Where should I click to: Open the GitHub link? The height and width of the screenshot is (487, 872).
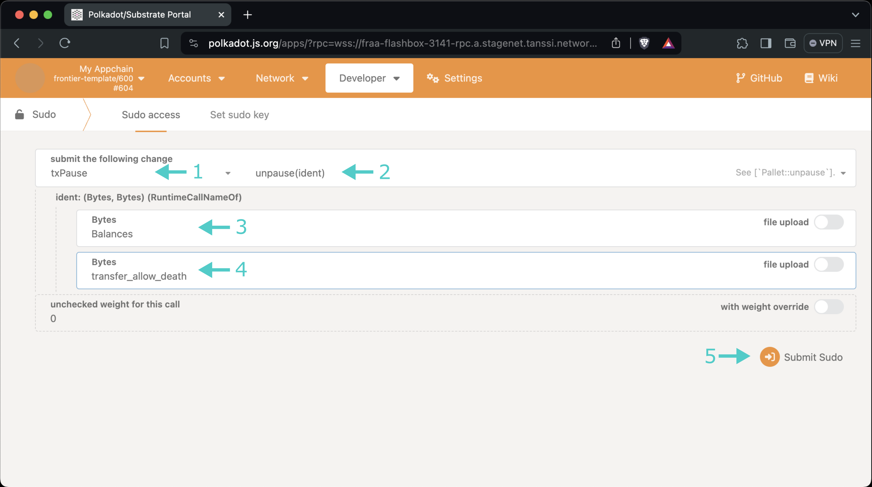pos(759,78)
